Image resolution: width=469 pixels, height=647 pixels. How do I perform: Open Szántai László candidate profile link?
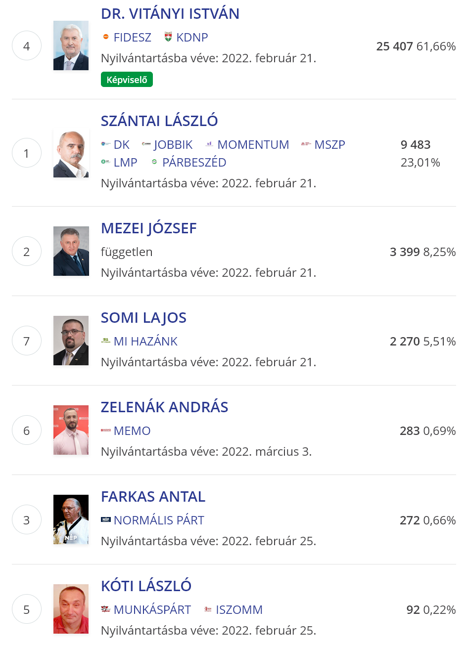pos(159,121)
